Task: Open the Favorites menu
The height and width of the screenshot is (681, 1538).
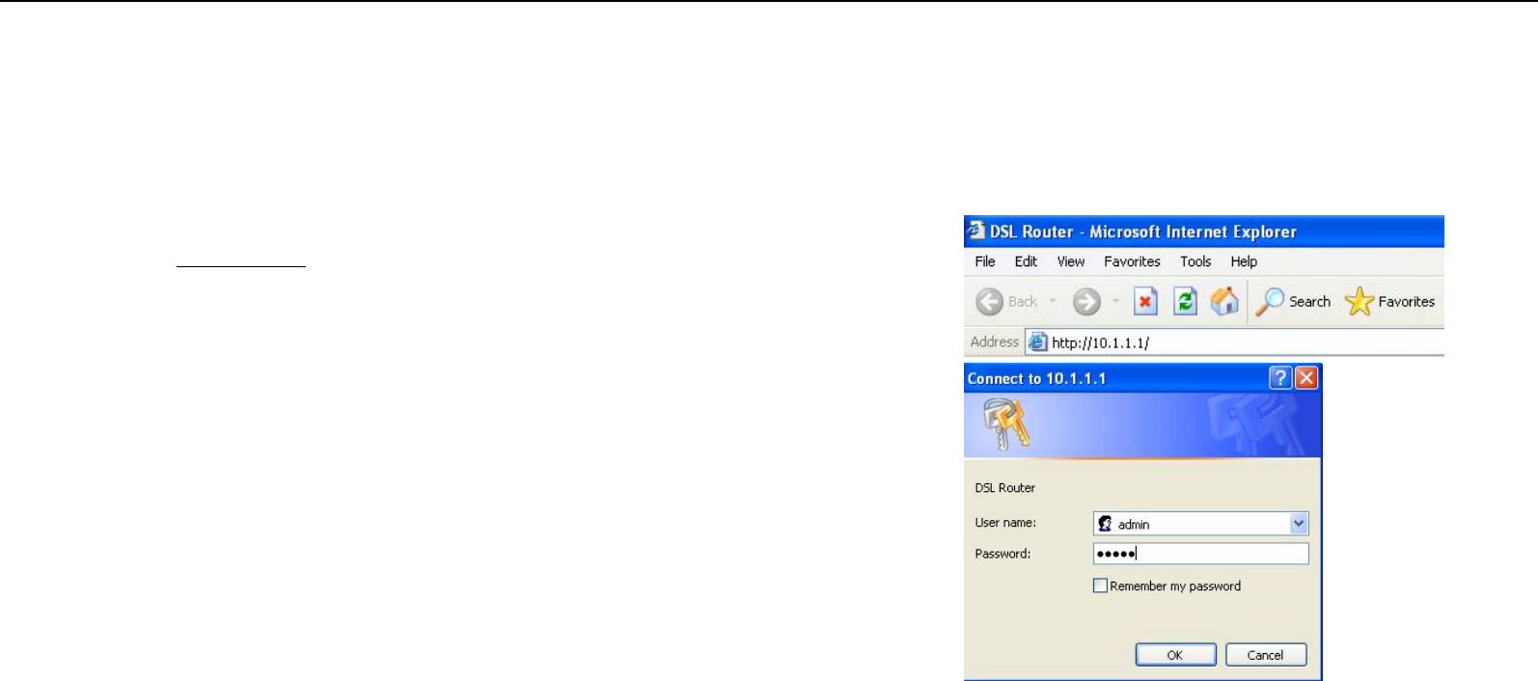Action: (1133, 261)
